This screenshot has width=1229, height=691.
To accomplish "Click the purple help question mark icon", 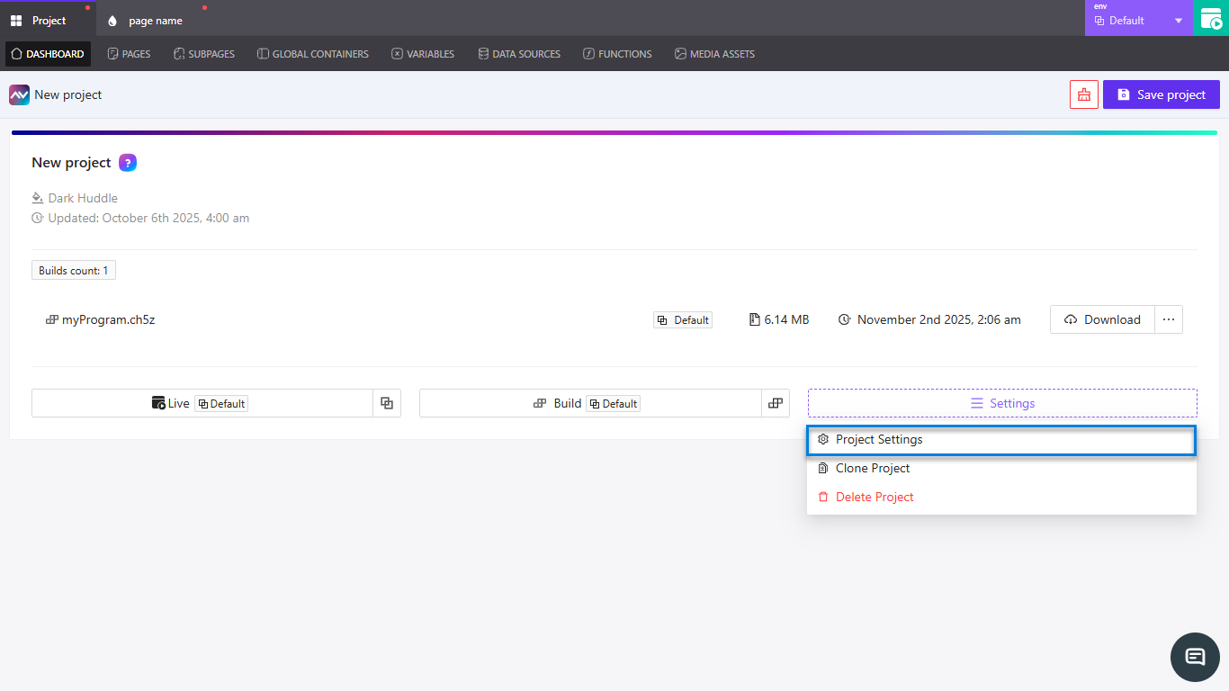I will point(128,163).
